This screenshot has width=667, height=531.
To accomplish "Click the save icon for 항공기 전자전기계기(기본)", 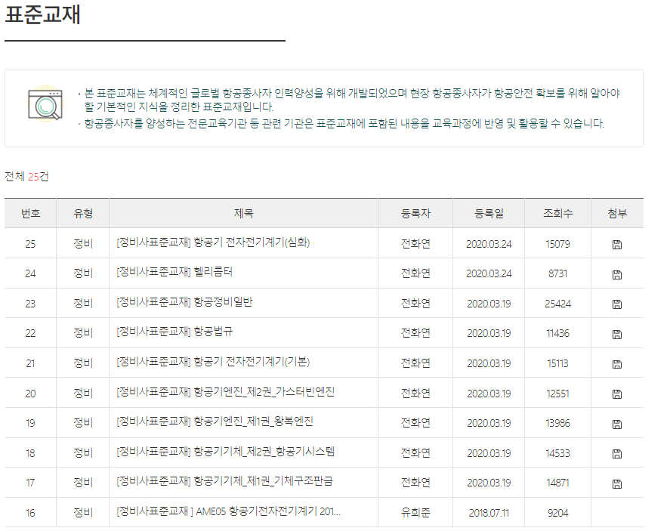I will [618, 363].
